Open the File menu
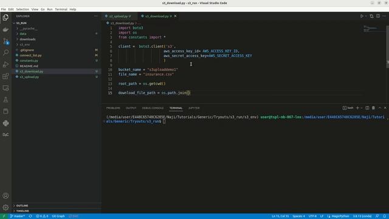 tap(4, 9)
